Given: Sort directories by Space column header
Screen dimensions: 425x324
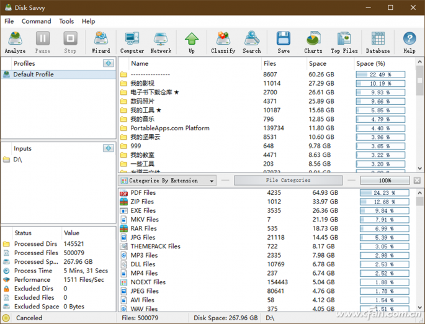Looking at the screenshot, I should coord(330,63).
